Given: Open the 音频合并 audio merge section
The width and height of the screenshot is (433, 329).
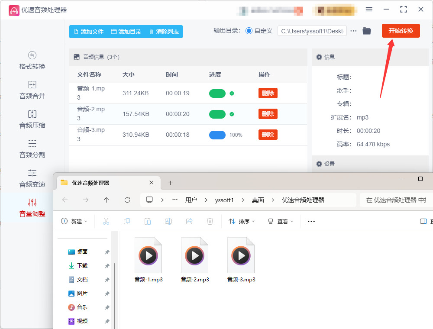Looking at the screenshot, I should [x=32, y=90].
